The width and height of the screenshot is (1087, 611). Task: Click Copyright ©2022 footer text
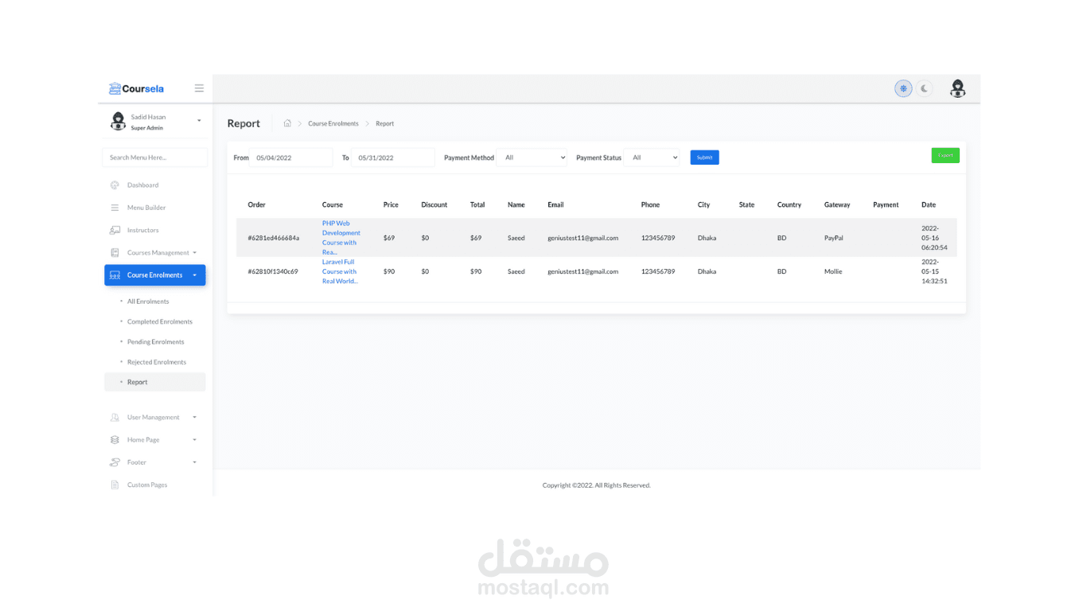597,485
